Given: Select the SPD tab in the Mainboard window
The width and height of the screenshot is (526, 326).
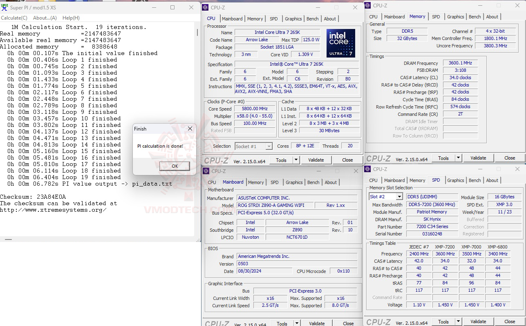Looking at the screenshot, I should click(274, 182).
